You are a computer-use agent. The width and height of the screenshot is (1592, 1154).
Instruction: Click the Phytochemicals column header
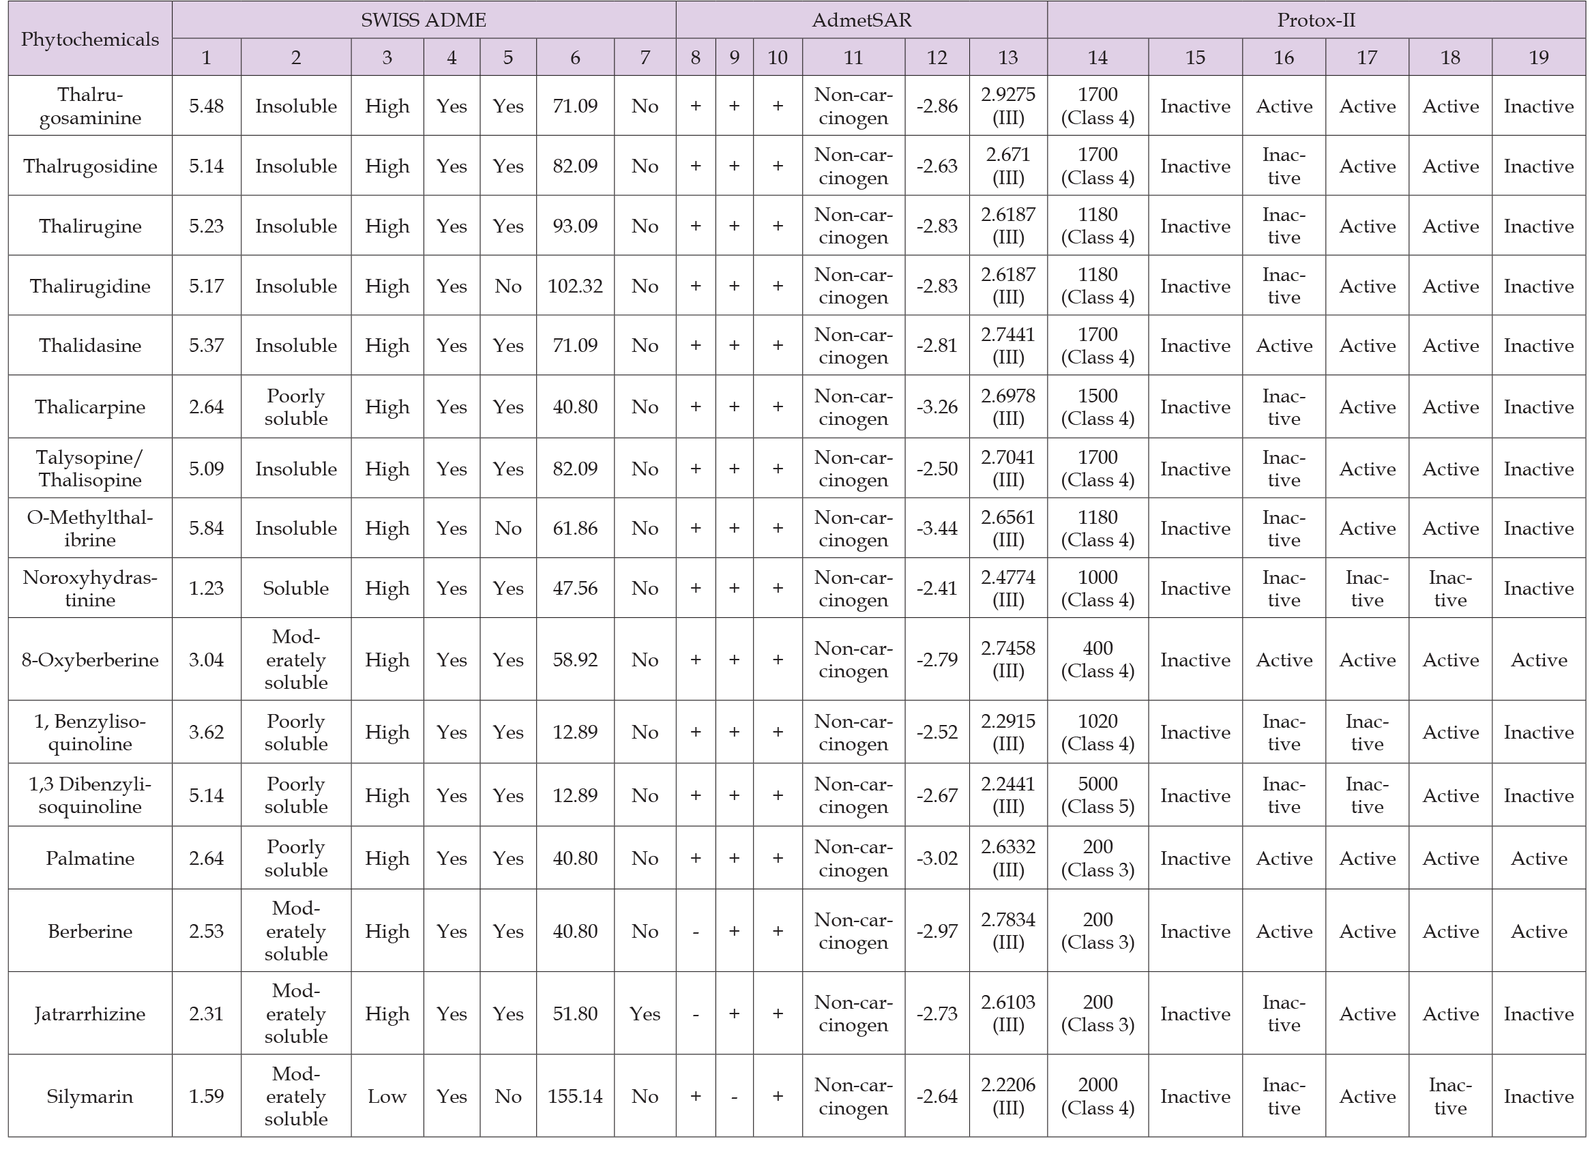coord(87,39)
